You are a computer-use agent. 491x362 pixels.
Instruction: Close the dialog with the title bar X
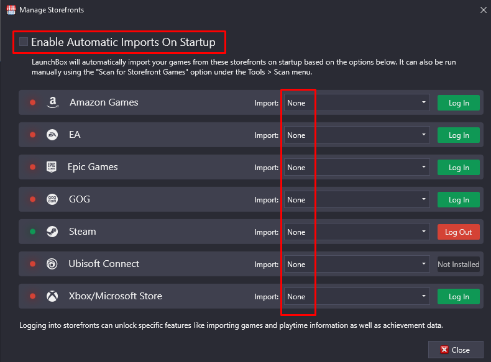[483, 10]
